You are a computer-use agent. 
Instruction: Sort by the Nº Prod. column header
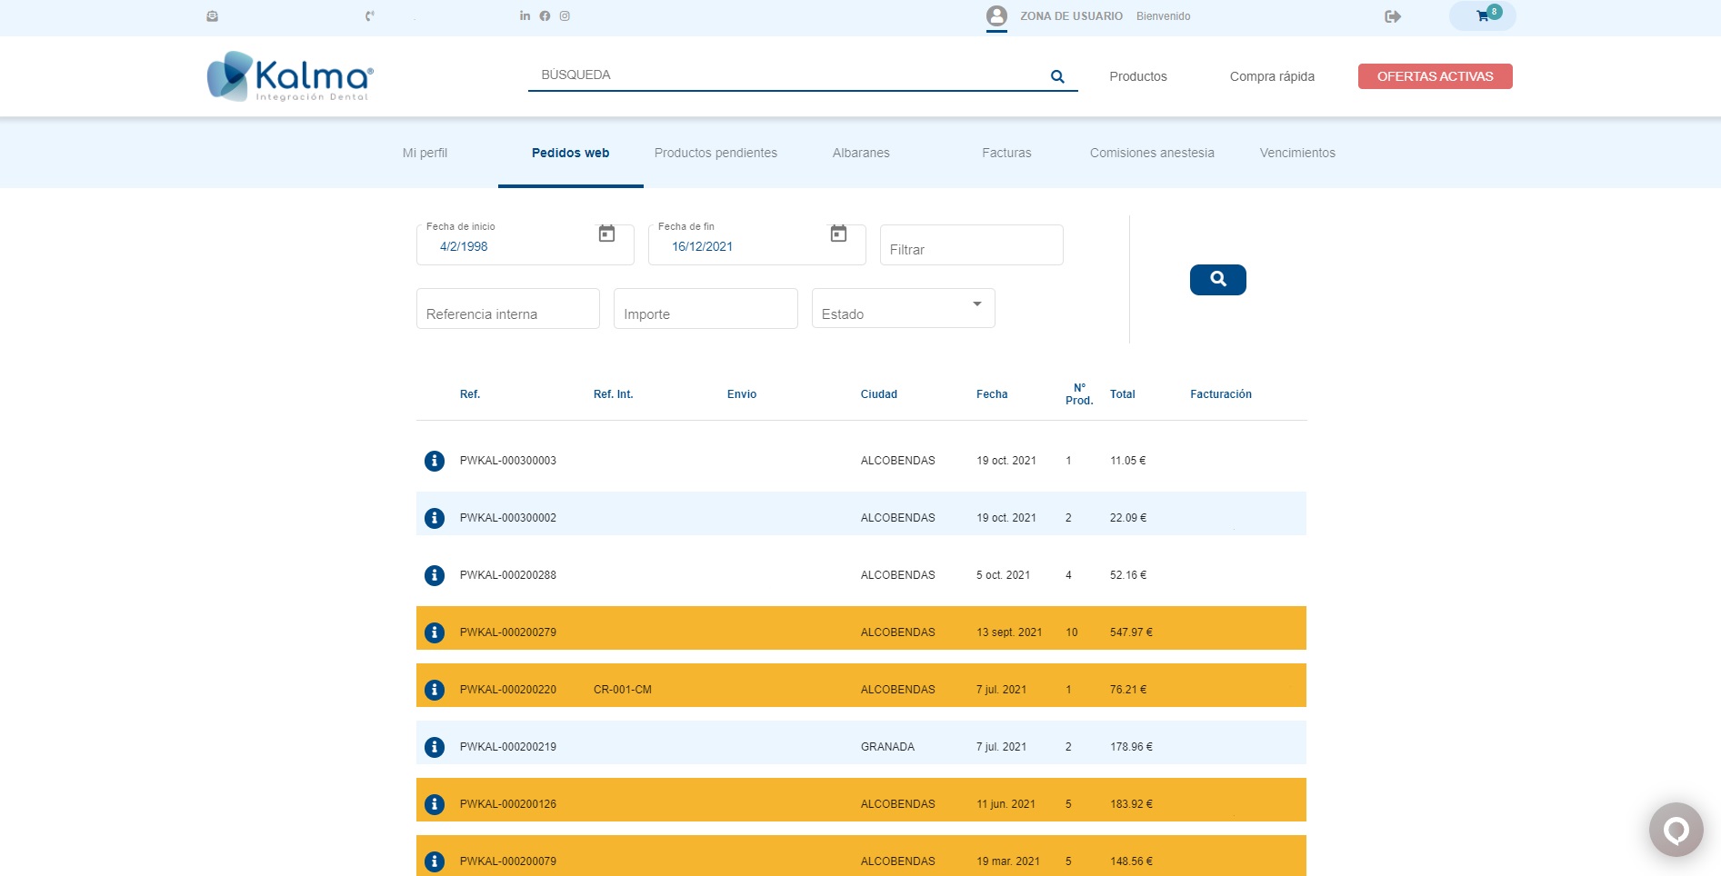pos(1079,394)
